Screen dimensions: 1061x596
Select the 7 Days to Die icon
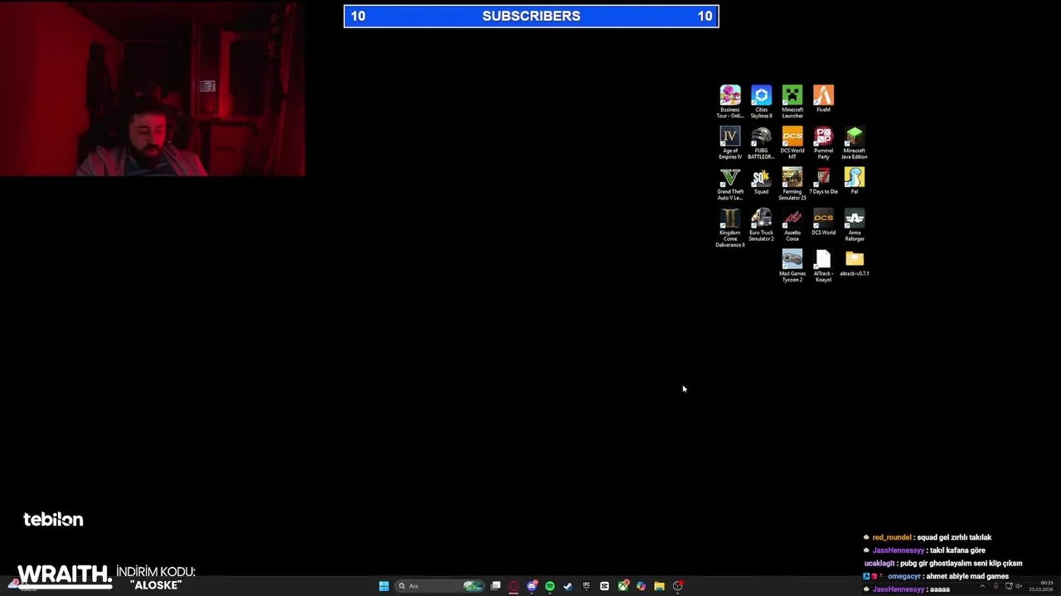[823, 181]
